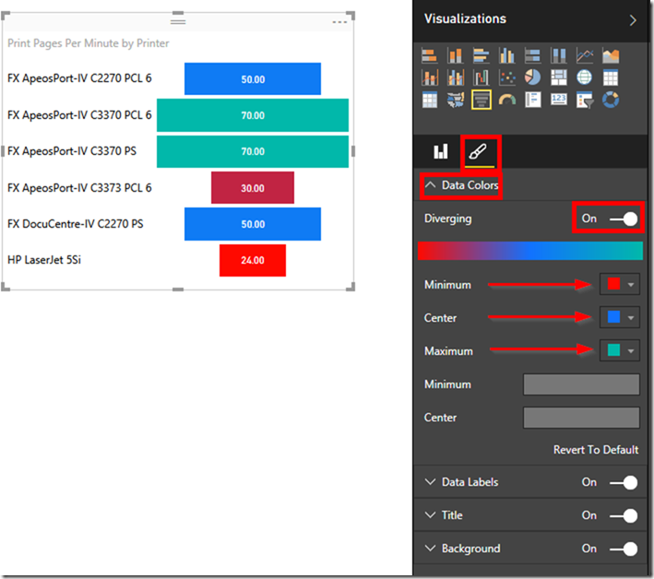Click the FX ApeosPort-IV C3370 PS bar

[x=253, y=151]
